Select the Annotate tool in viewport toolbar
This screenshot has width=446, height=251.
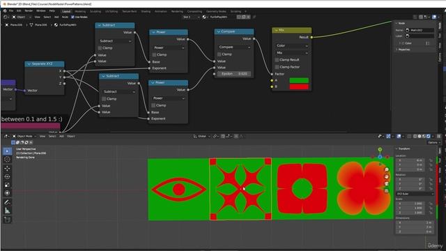coord(7,202)
